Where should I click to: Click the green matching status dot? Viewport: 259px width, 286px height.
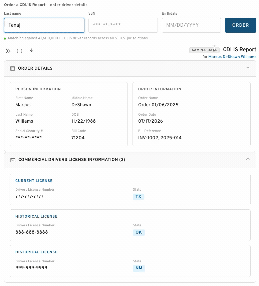click(5, 38)
